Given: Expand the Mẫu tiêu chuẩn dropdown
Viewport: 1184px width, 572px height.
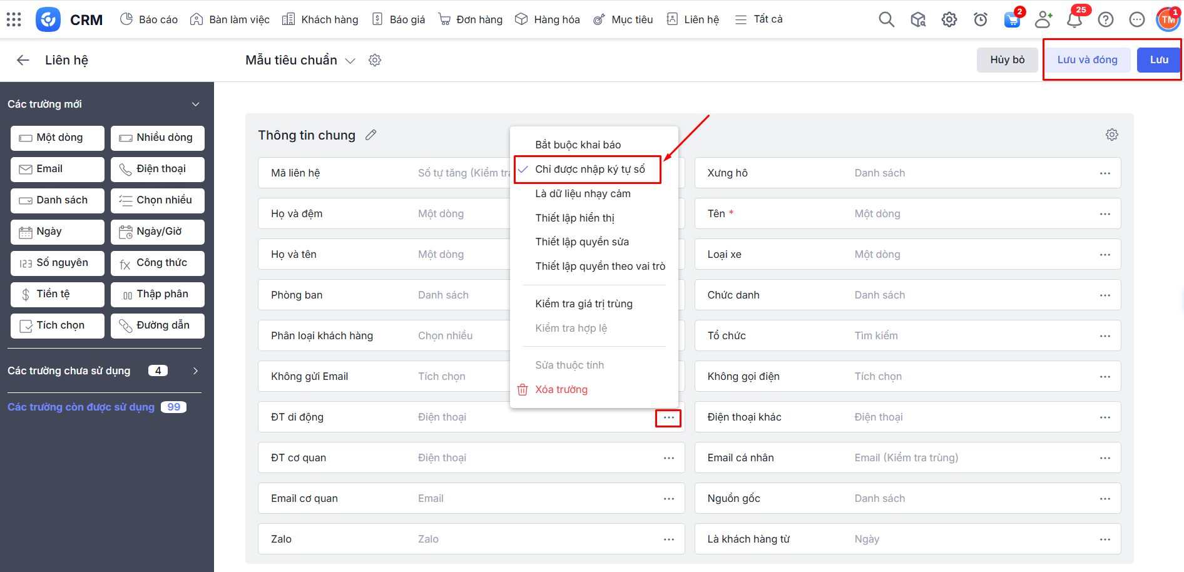Looking at the screenshot, I should [350, 61].
